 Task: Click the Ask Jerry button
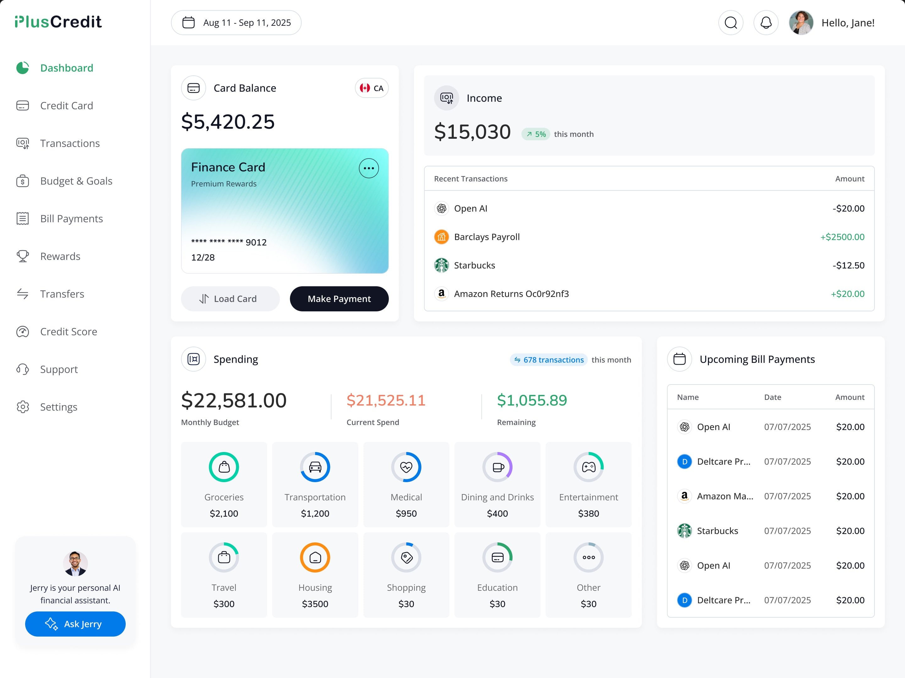point(75,624)
